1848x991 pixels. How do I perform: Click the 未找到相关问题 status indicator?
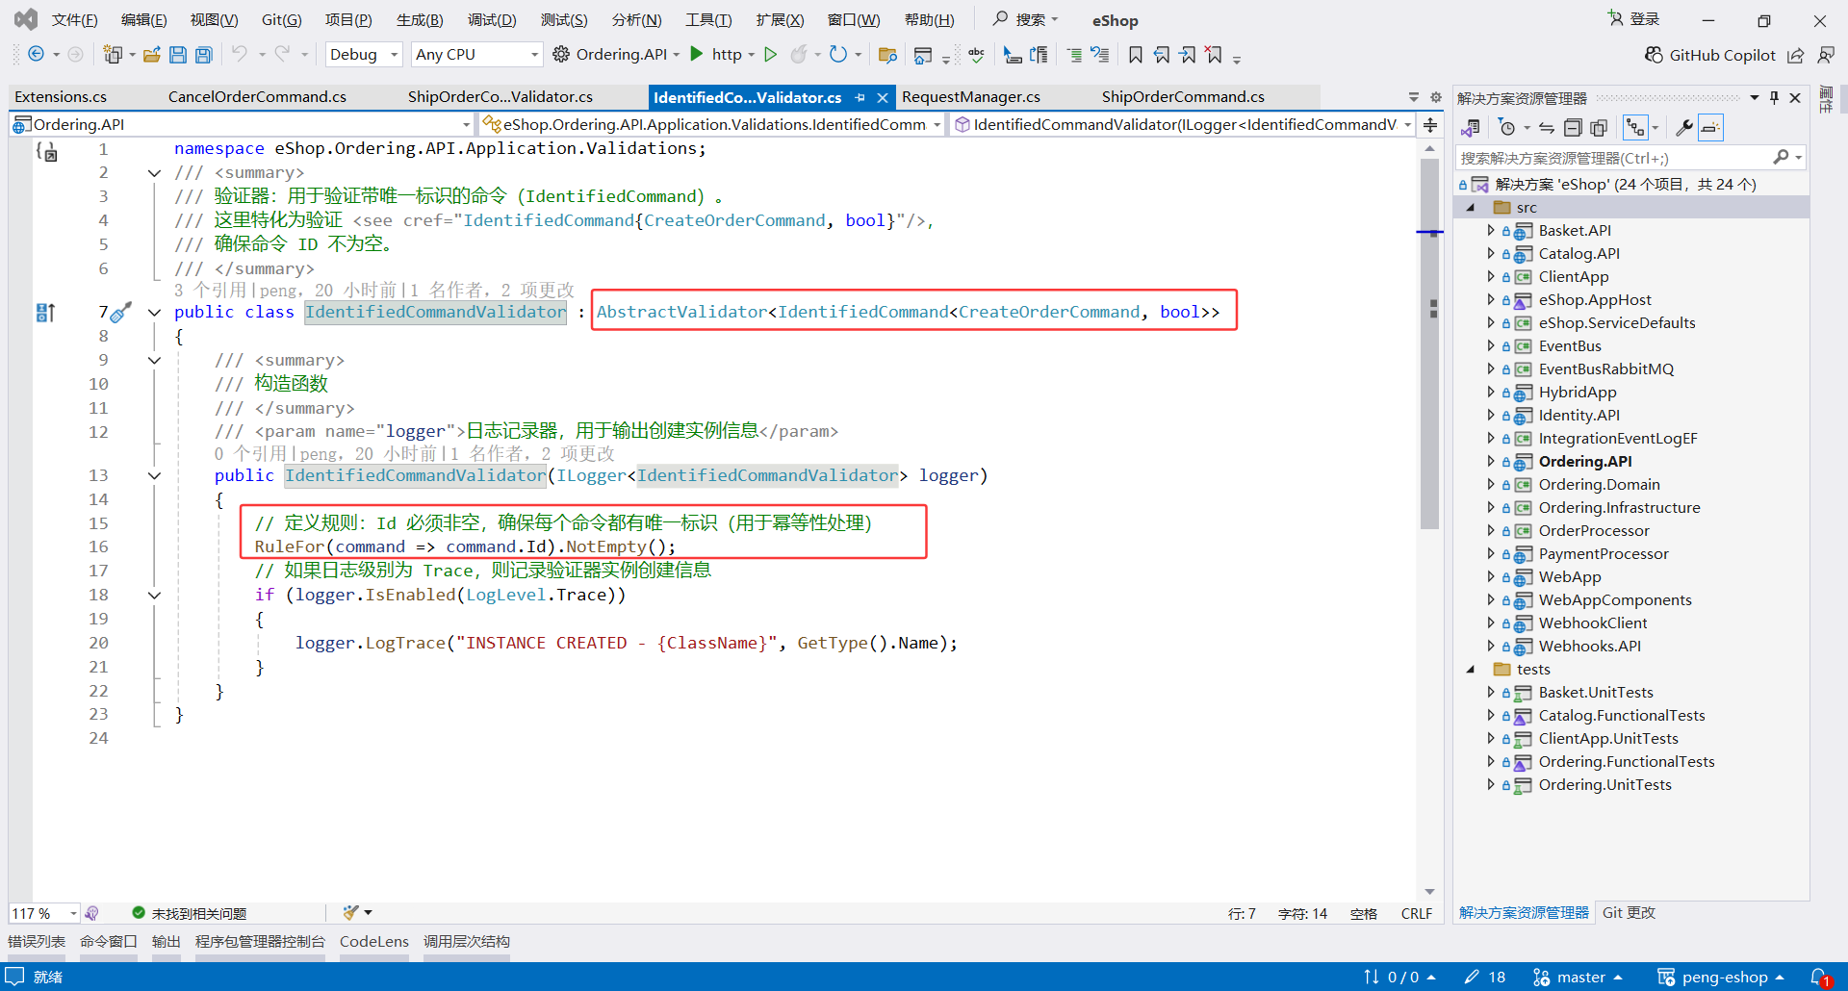pos(190,913)
